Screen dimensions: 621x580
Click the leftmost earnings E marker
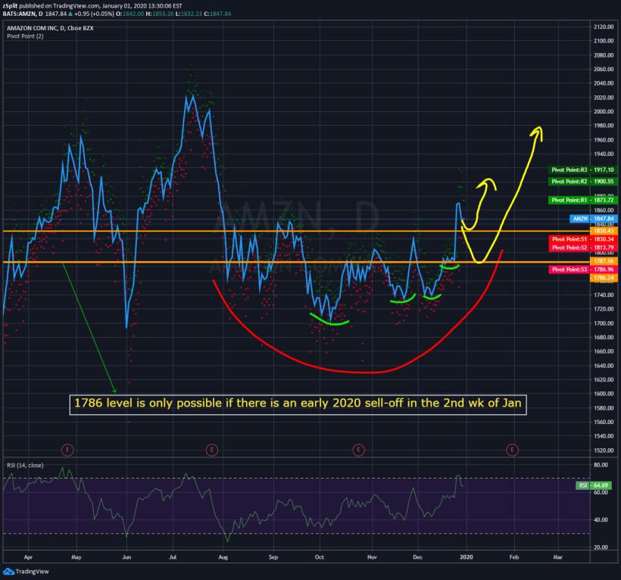(x=67, y=450)
